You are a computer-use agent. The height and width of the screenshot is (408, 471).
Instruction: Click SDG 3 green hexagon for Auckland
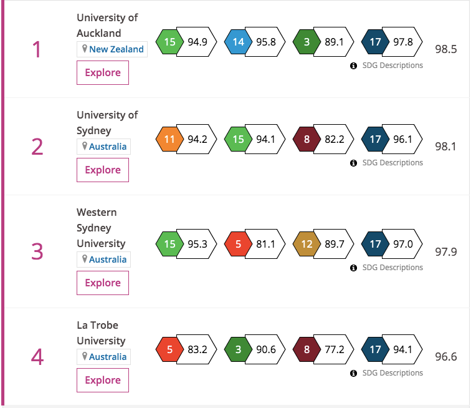(307, 42)
